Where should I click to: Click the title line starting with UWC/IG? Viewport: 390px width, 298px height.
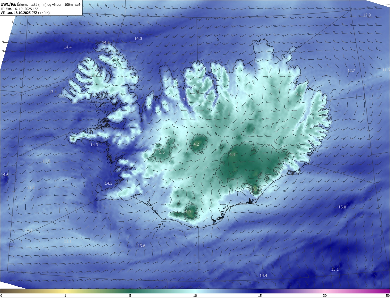pos(41,5)
